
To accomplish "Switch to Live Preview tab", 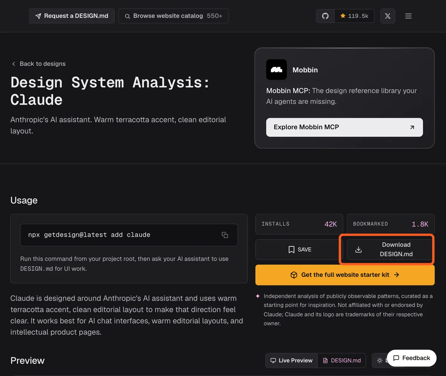I will (292, 360).
